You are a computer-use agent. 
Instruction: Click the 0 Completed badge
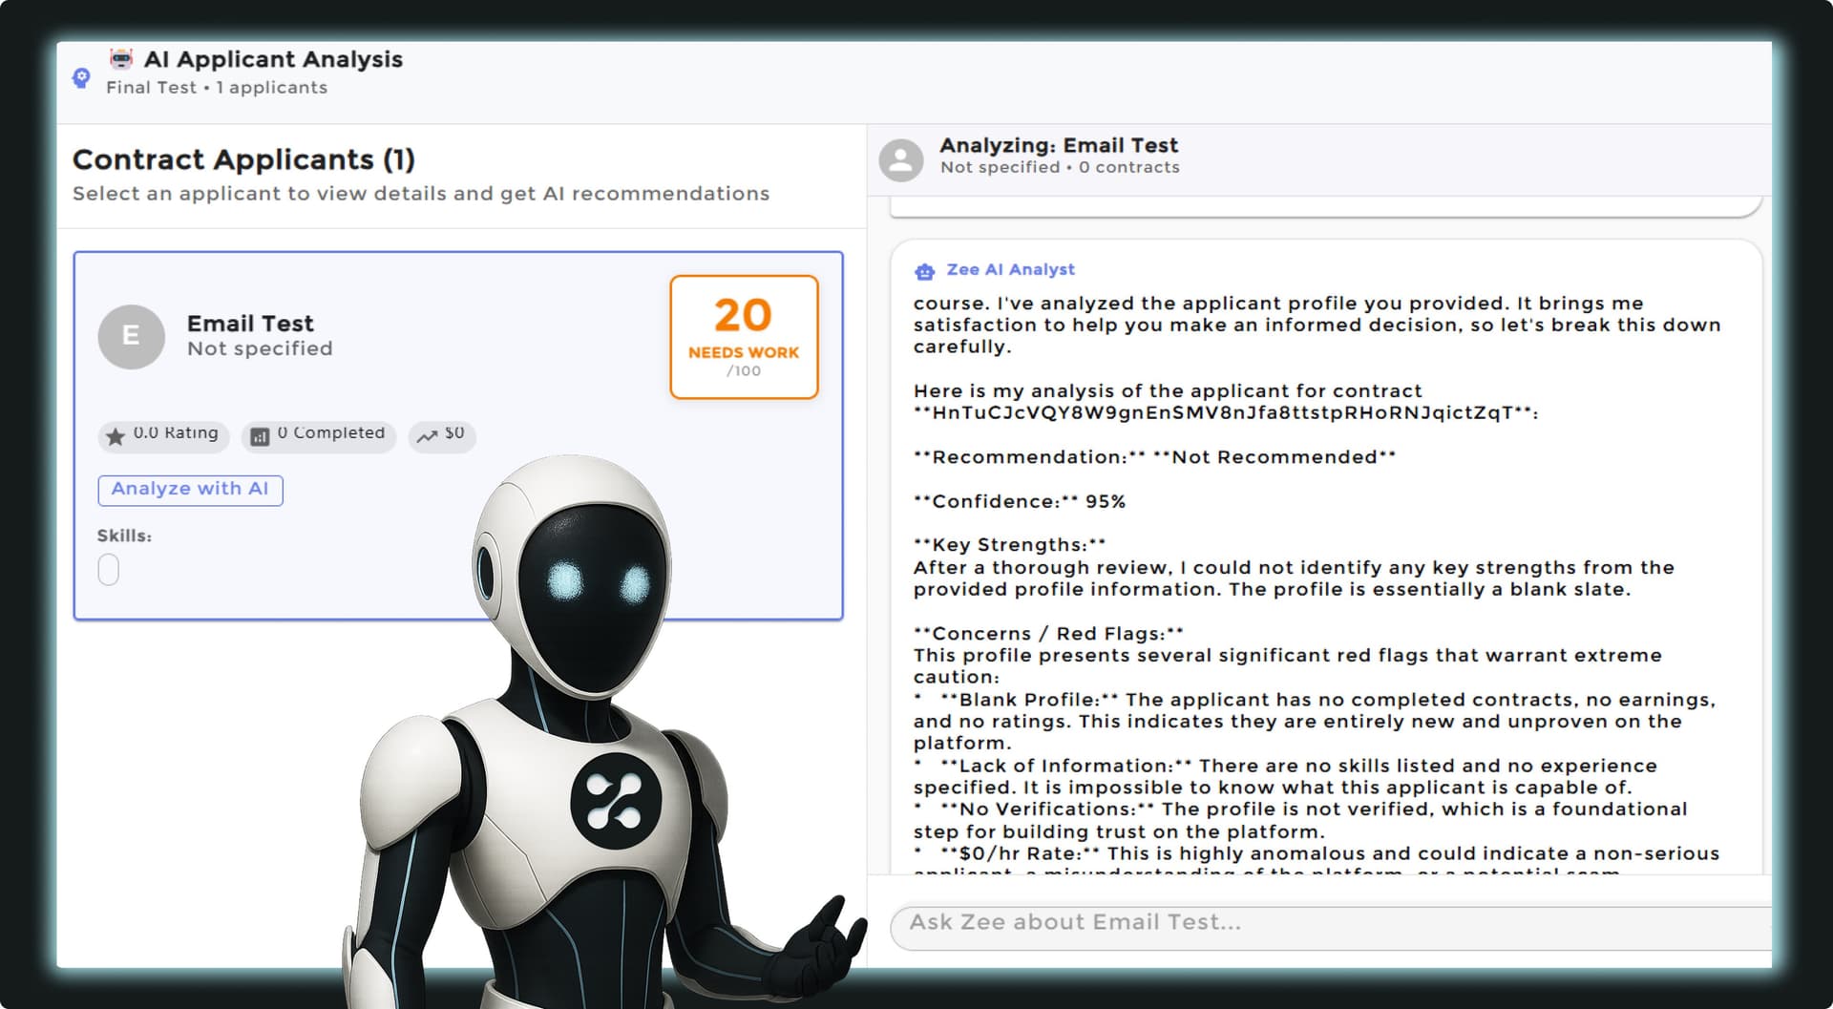[318, 435]
